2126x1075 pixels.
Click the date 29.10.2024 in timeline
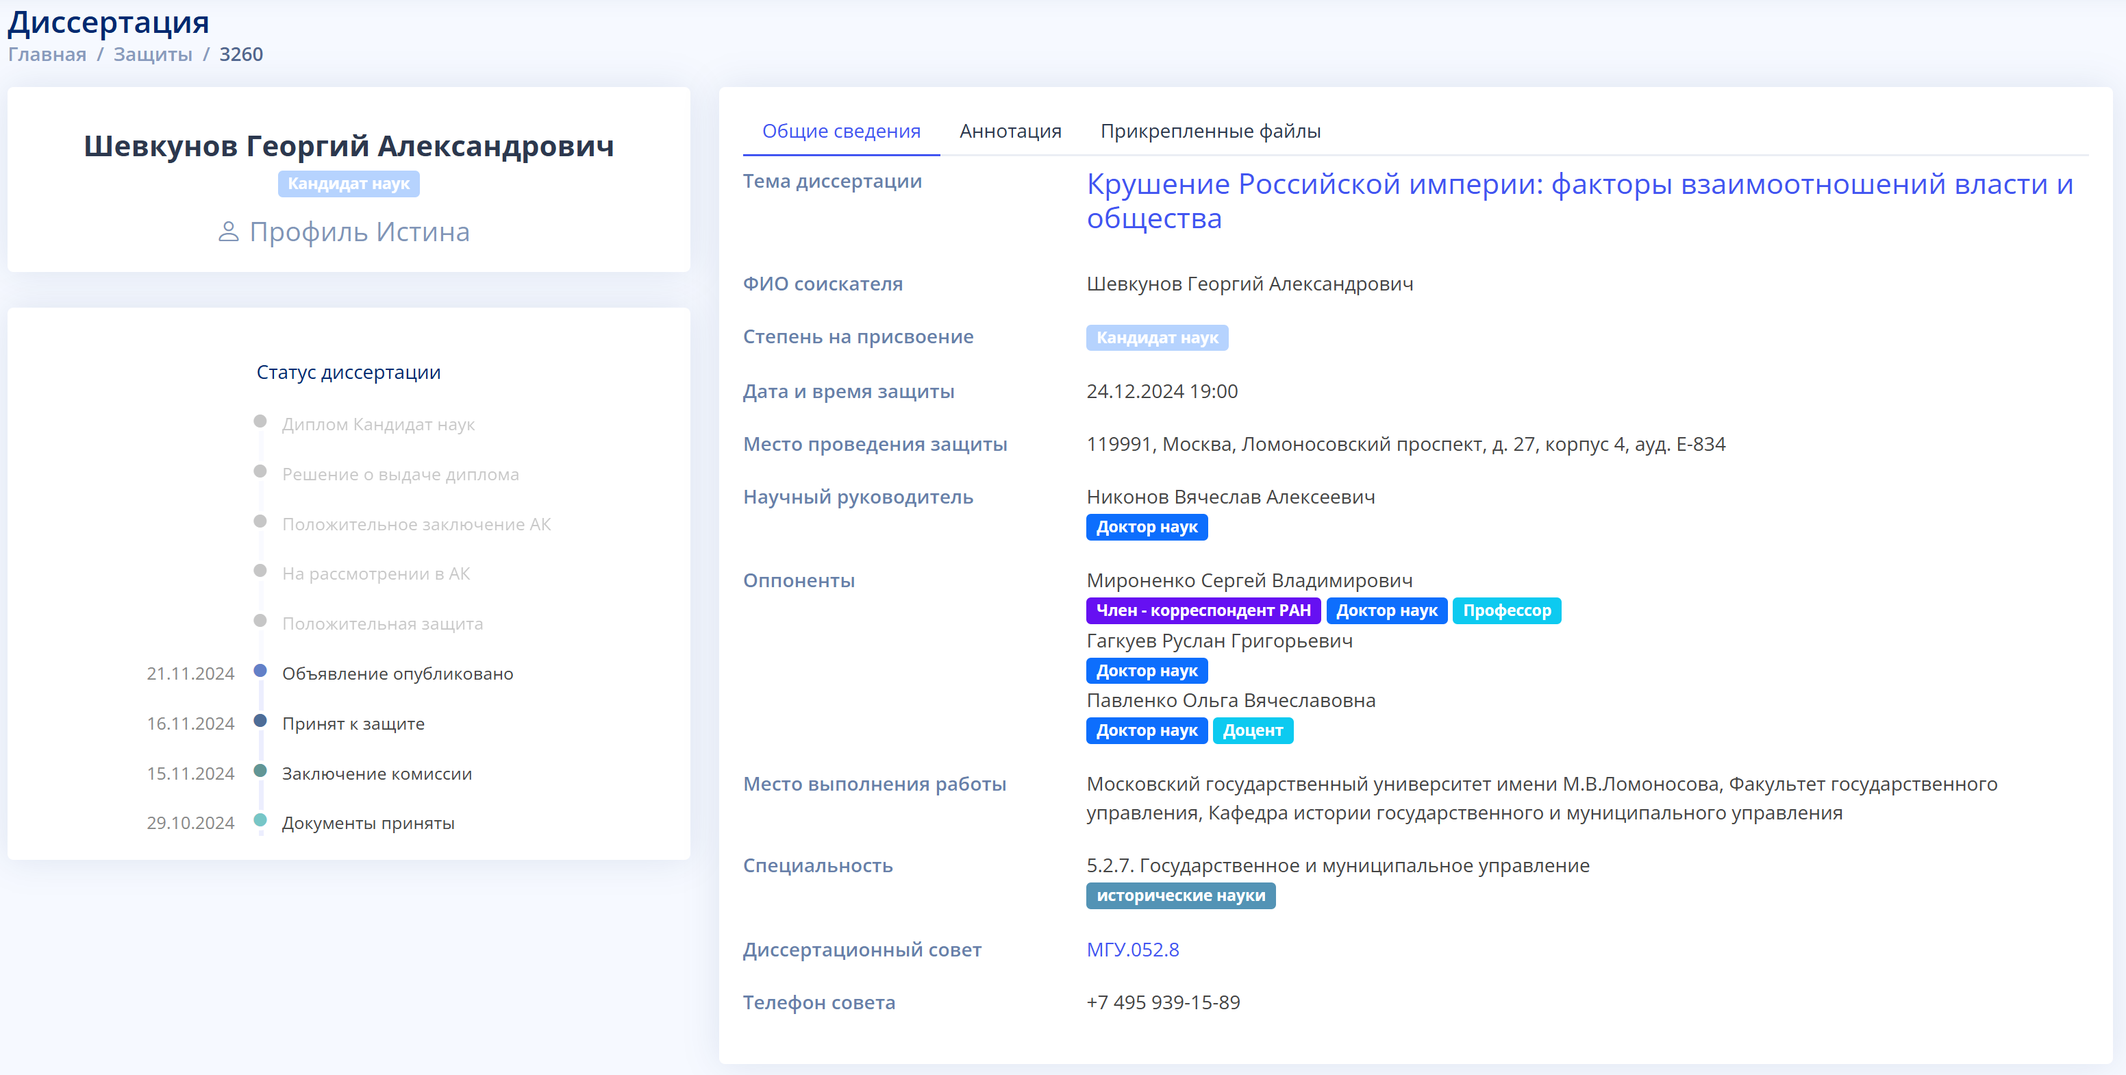coord(190,823)
